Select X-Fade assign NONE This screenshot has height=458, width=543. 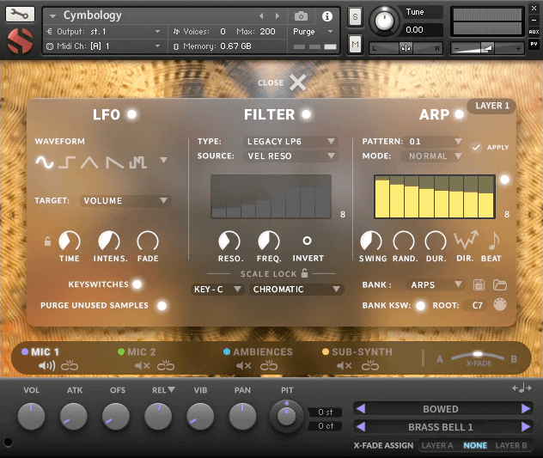(475, 445)
